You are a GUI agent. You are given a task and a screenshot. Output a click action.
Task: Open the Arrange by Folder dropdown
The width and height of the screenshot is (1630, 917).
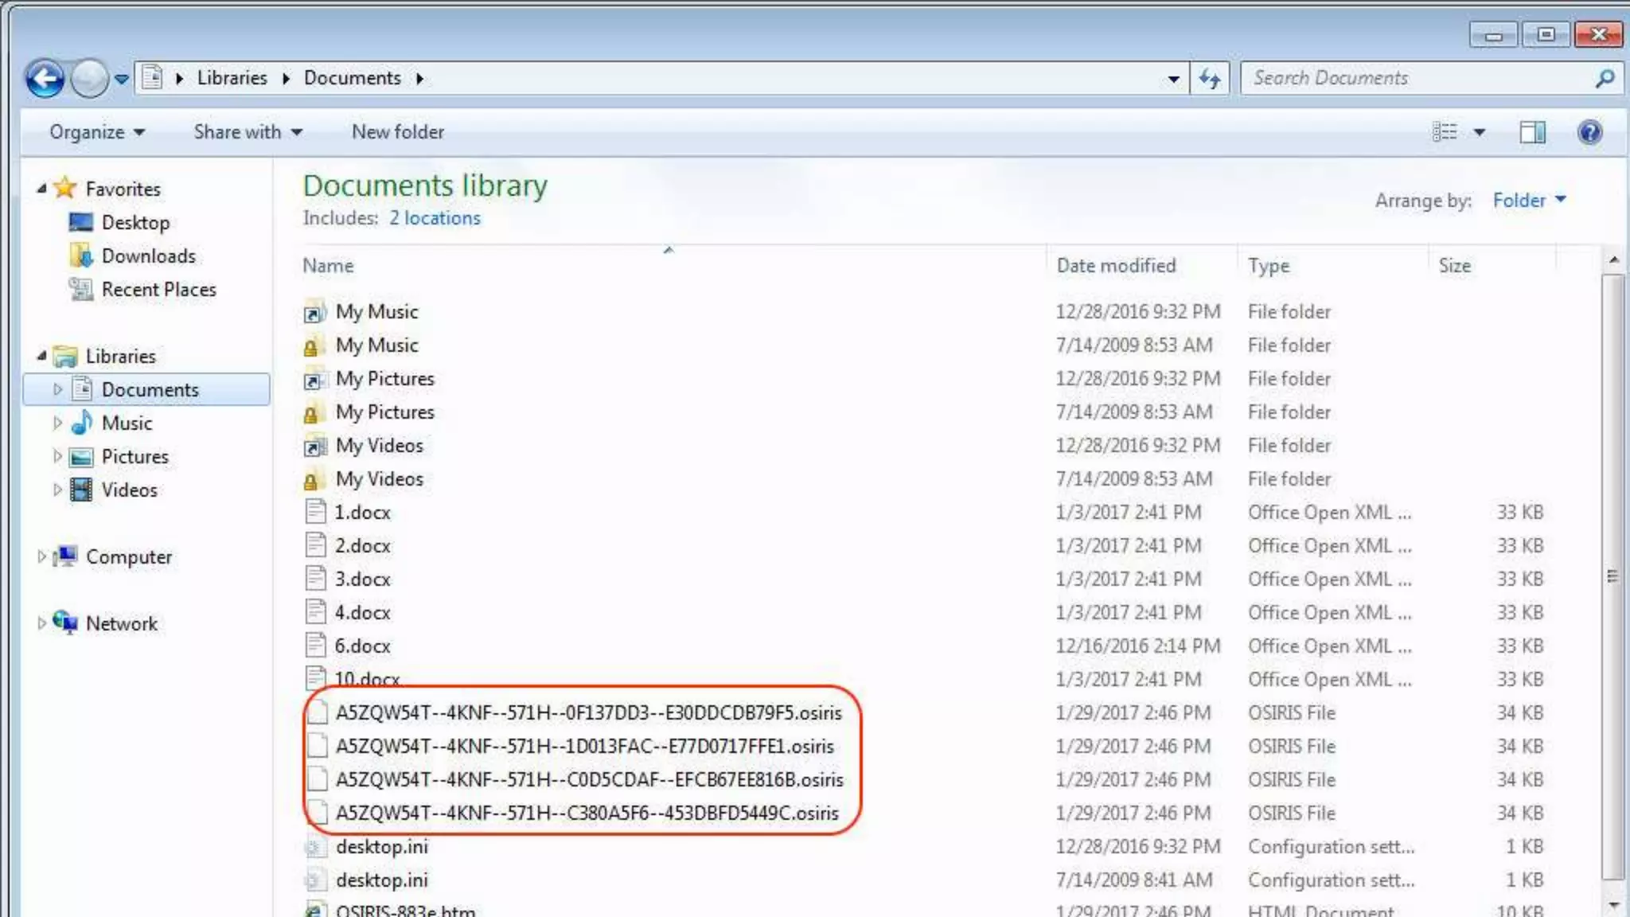(x=1528, y=201)
